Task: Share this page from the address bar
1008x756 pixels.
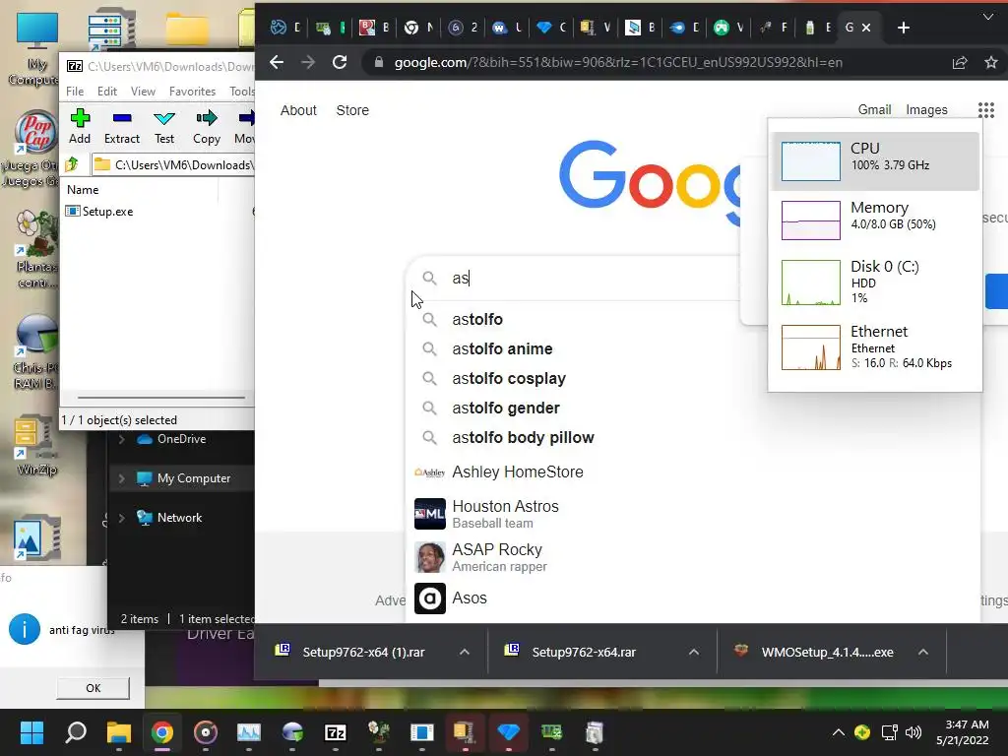Action: [x=960, y=62]
